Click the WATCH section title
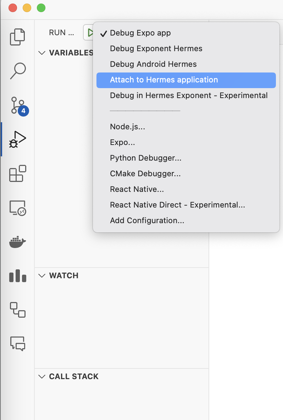The image size is (283, 420). pyautogui.click(x=63, y=276)
